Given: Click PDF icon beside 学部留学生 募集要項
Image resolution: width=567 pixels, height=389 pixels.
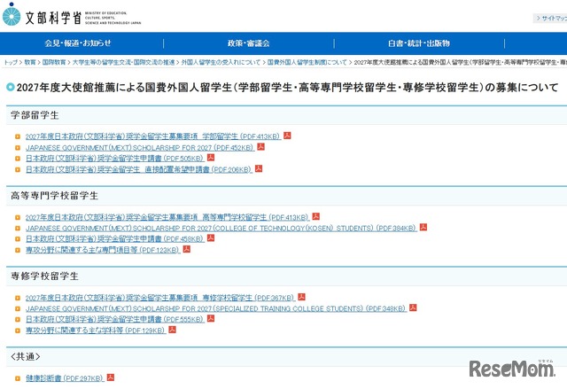Looking at the screenshot, I should pos(287,136).
